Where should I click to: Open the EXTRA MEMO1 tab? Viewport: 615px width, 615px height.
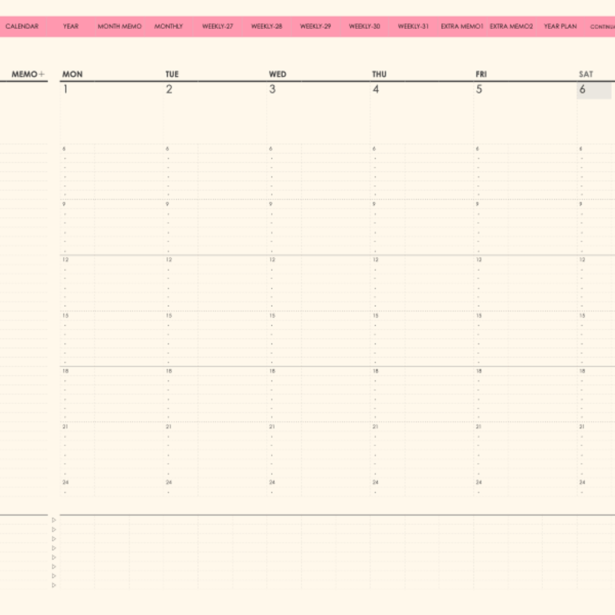[462, 26]
